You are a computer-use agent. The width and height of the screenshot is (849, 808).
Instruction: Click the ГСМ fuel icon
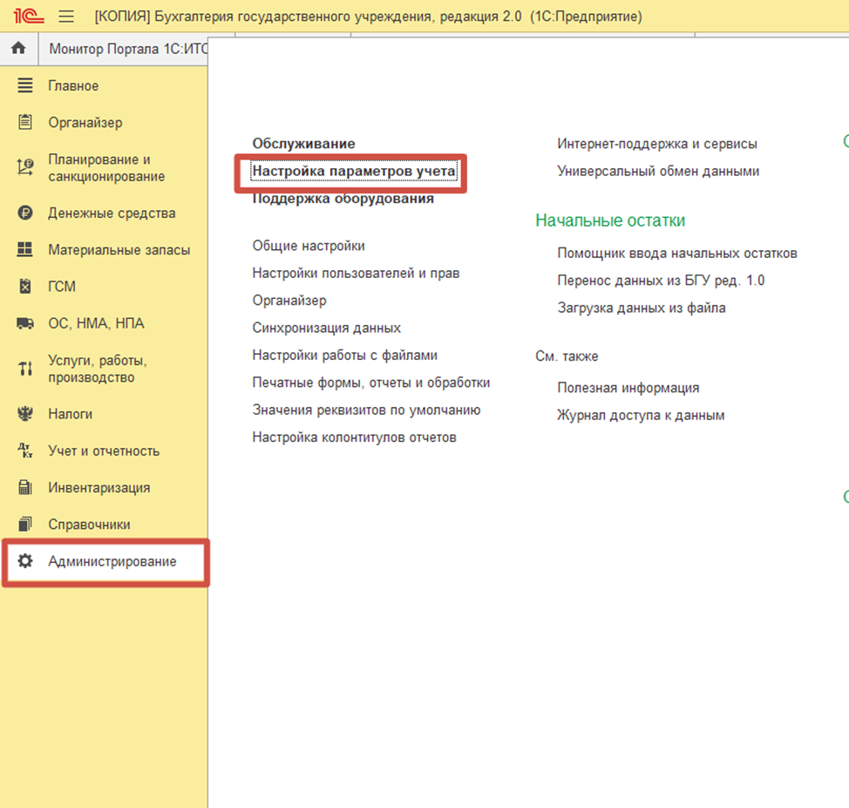pyautogui.click(x=25, y=286)
